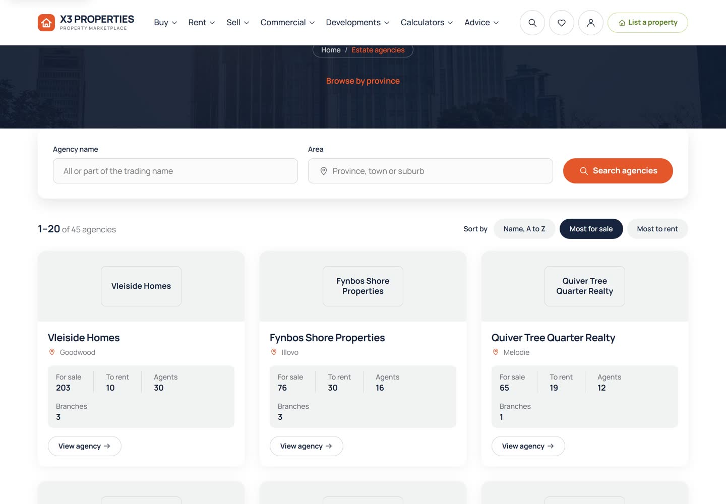
Task: Focus the Agency name input field
Action: point(175,171)
